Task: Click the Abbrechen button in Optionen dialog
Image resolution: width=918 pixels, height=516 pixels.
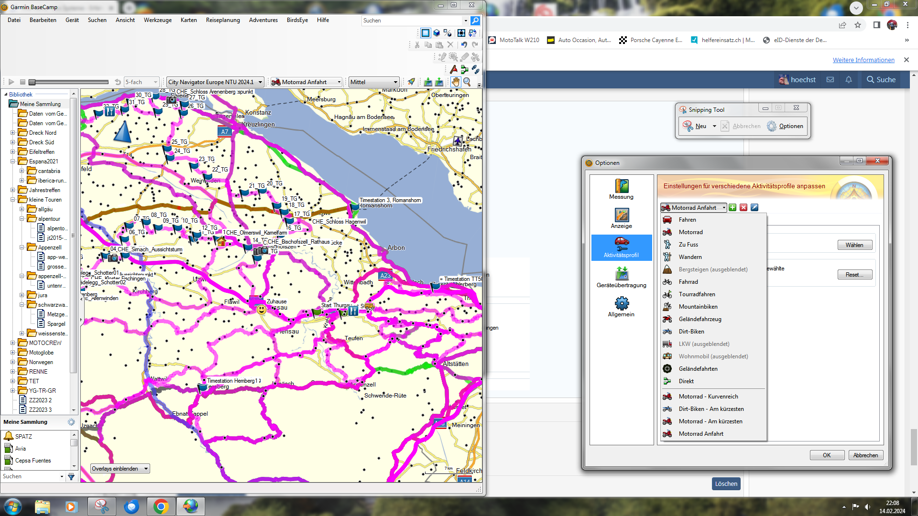Action: coord(865,455)
